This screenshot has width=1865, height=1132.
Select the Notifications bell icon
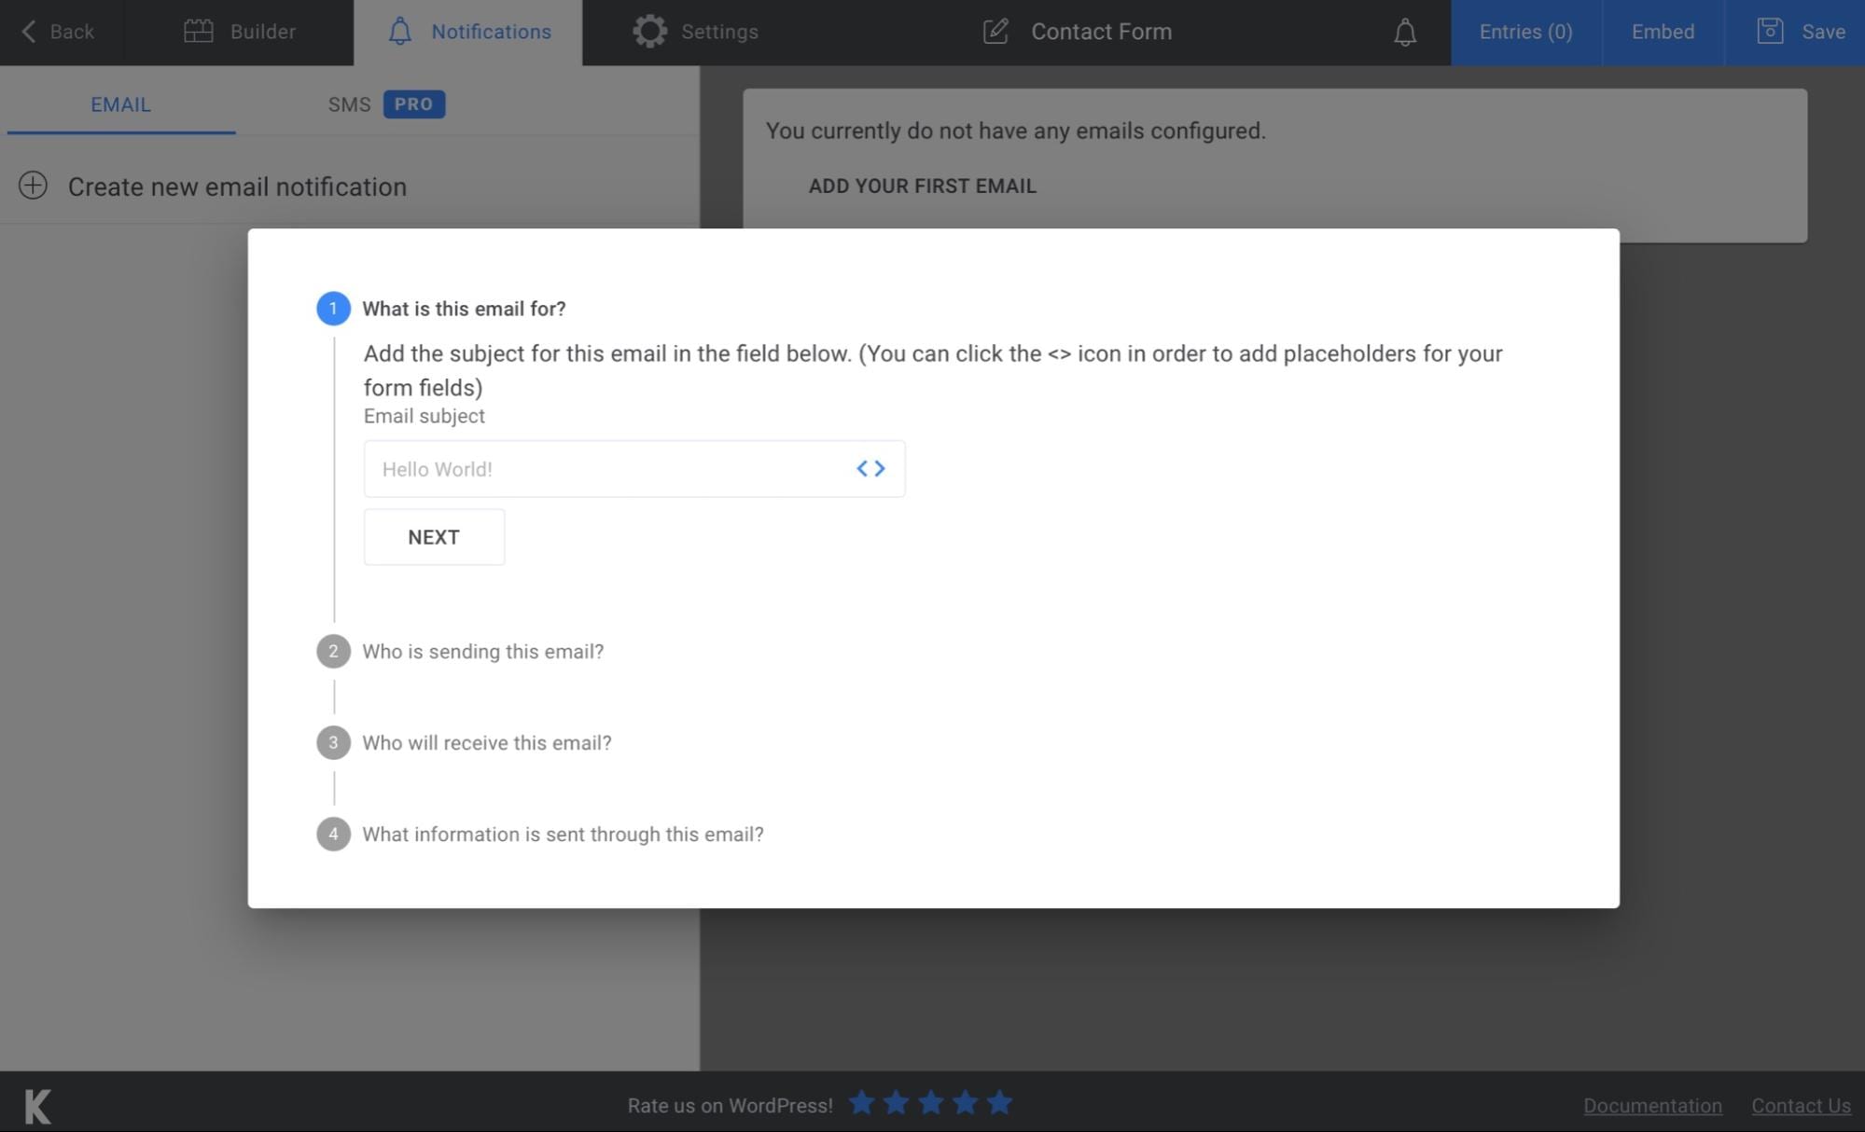(x=400, y=31)
